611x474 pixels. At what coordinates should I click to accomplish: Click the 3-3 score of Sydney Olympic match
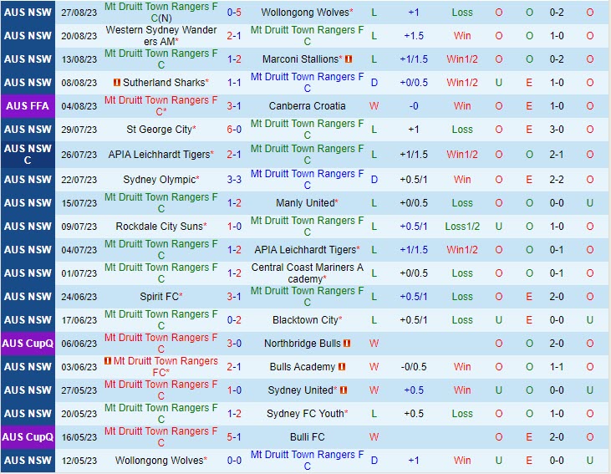point(234,180)
